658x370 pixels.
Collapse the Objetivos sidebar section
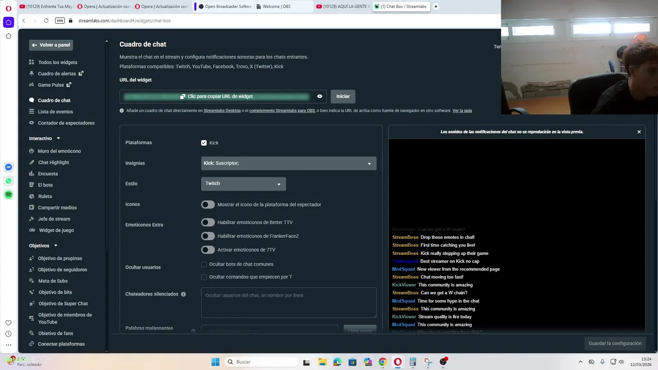(56, 246)
